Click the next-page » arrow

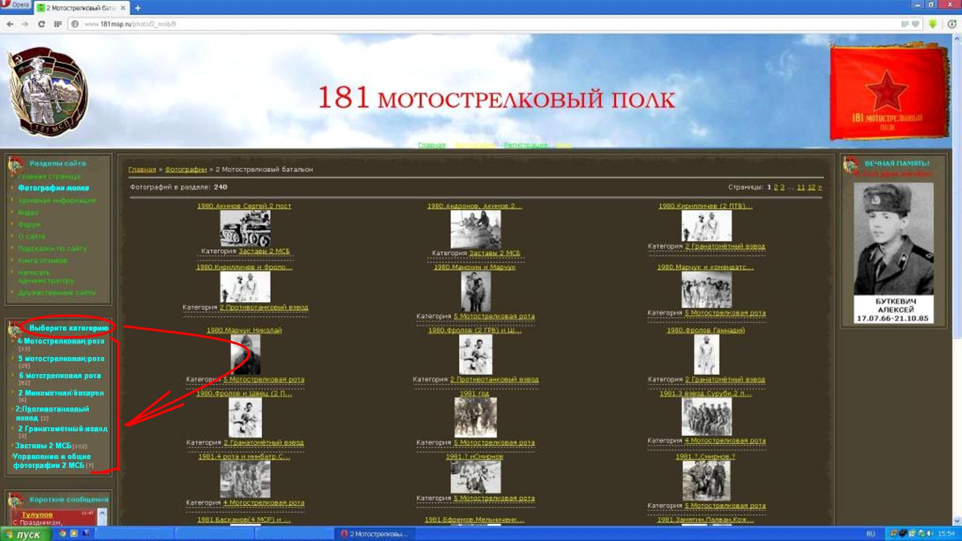[x=820, y=187]
